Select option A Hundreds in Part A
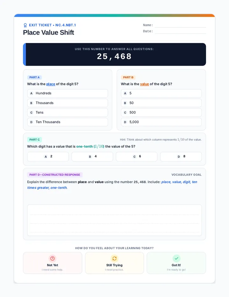 (x=67, y=93)
